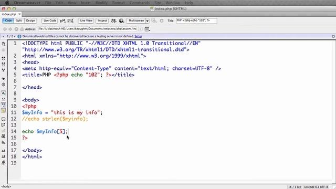Click the Collapse Selection icon
This screenshot has height=189, width=336.
(4, 64)
